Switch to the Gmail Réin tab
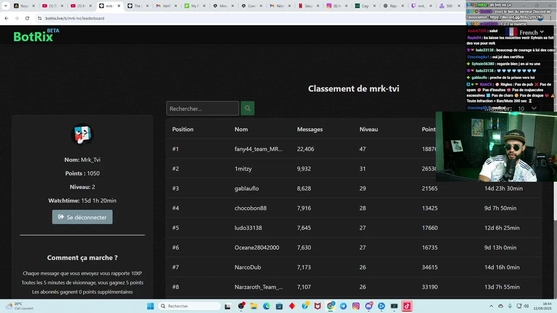Screen dimensions: 557x313 tap(281, 6)
